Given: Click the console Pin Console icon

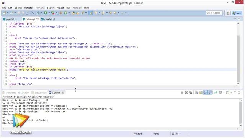Looking at the screenshot, I should pos(216,93).
